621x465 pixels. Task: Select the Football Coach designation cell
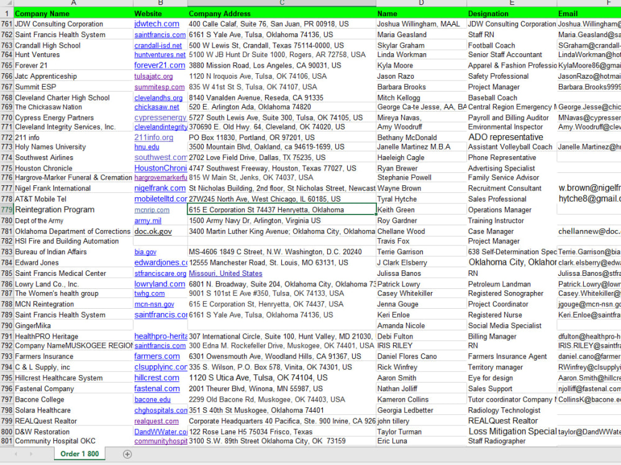tap(512, 45)
